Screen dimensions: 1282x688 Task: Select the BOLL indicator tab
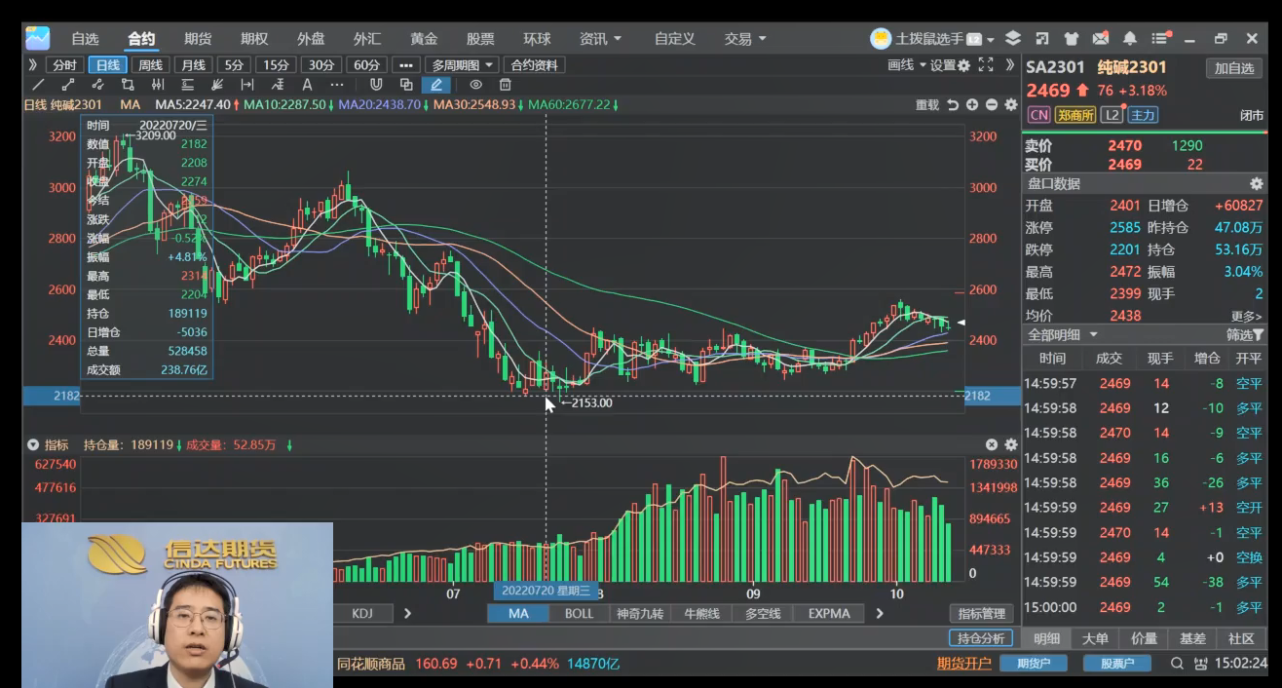point(579,613)
